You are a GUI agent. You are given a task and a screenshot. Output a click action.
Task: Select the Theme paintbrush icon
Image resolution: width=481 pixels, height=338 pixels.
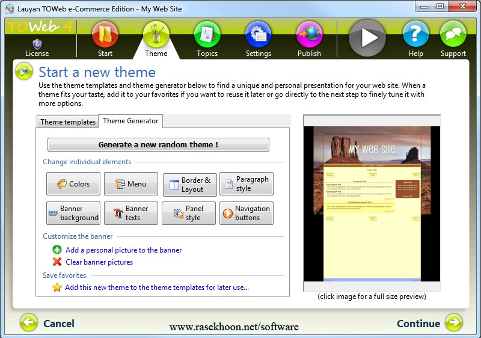156,34
